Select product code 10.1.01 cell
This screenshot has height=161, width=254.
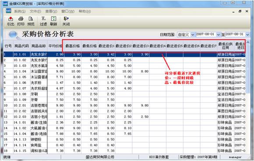21,54
